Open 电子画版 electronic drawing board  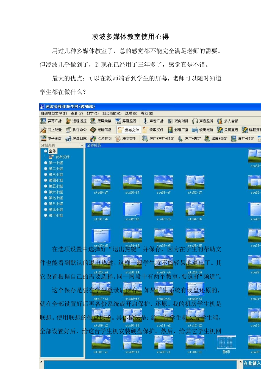(x=51, y=139)
